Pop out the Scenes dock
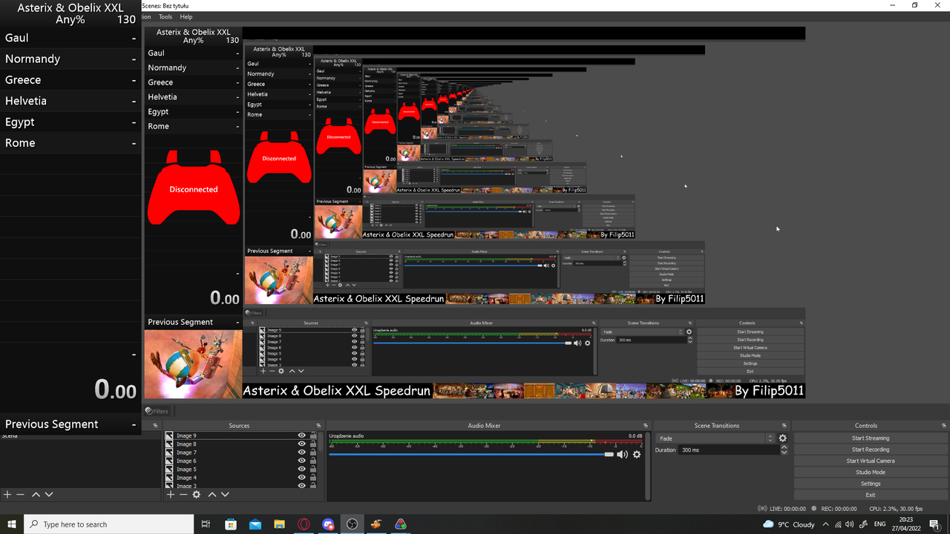 click(155, 426)
